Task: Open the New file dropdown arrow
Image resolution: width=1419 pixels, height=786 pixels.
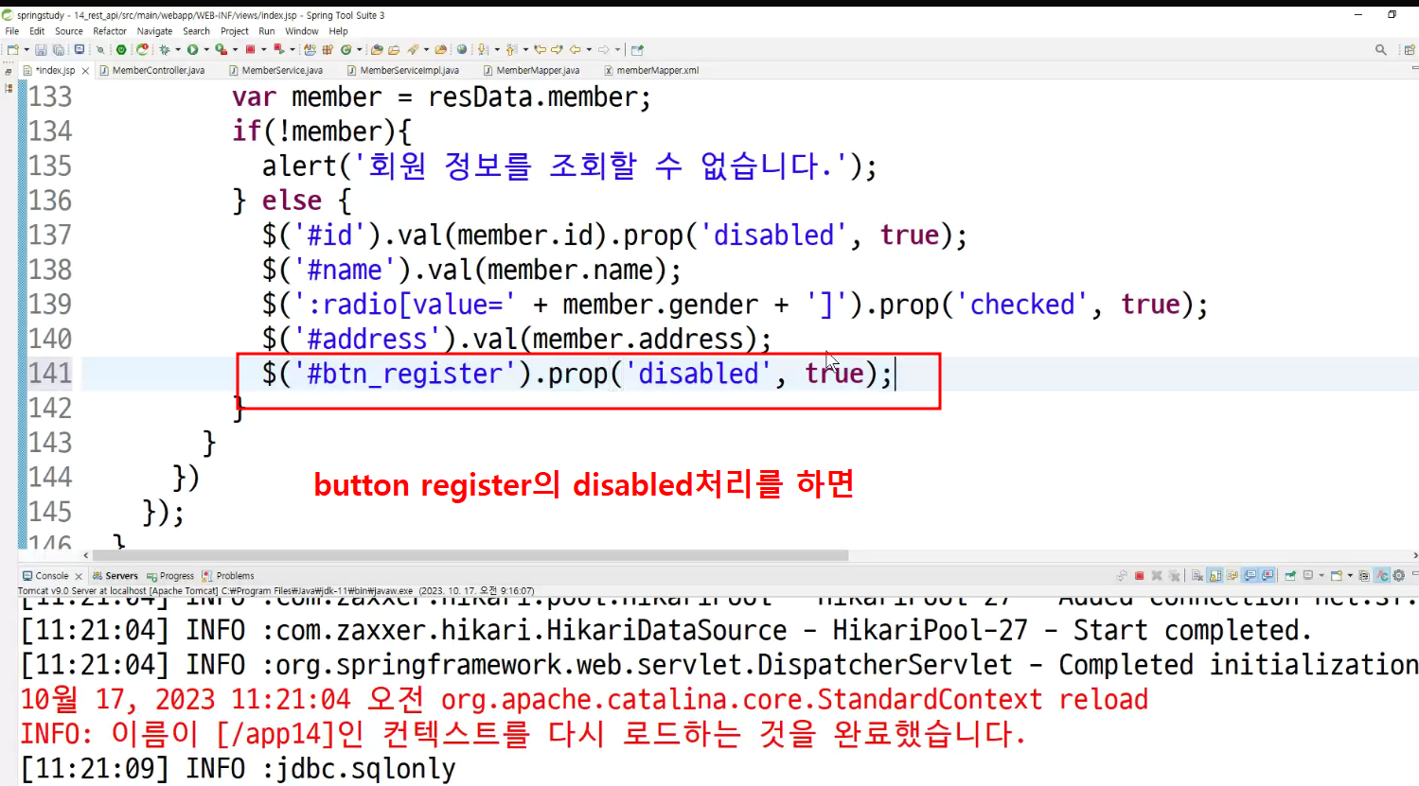Action: [27, 49]
